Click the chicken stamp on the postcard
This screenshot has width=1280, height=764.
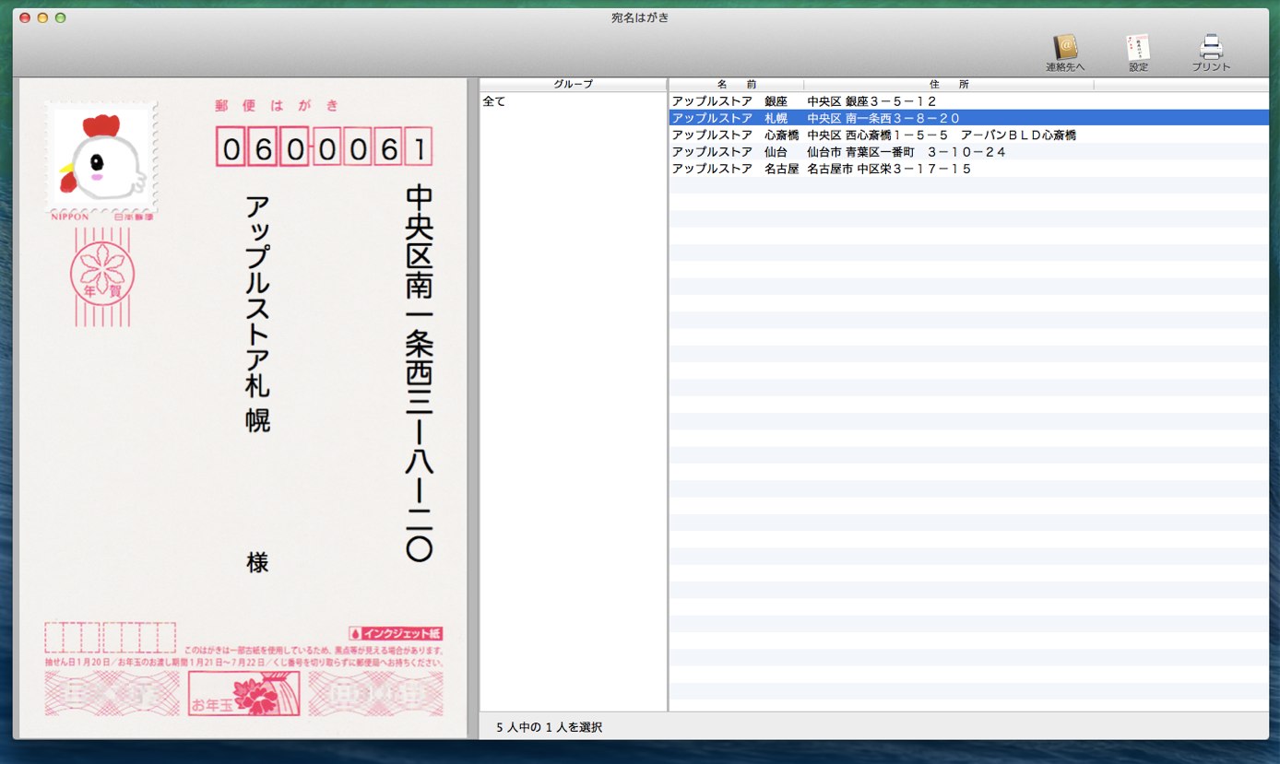click(x=102, y=157)
